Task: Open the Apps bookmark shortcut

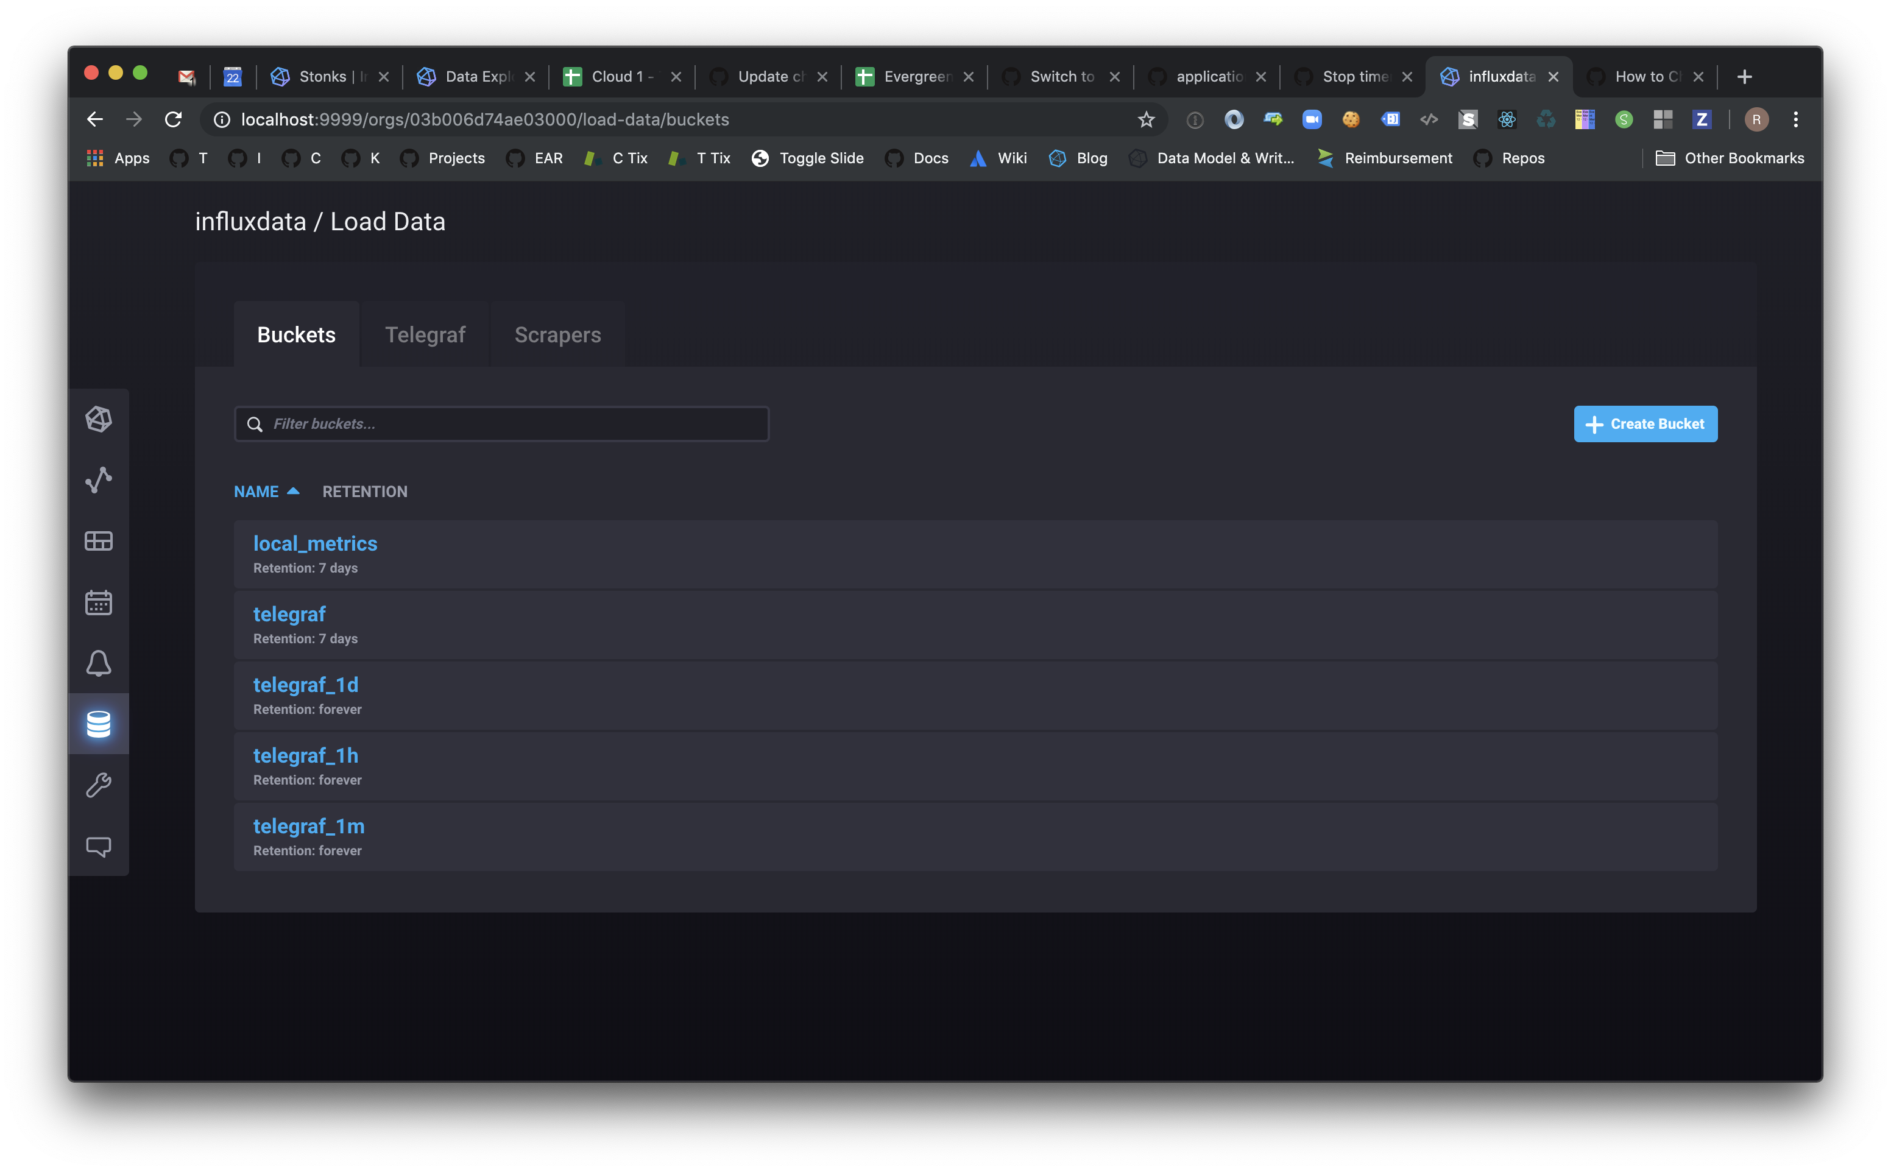Action: tap(118, 158)
